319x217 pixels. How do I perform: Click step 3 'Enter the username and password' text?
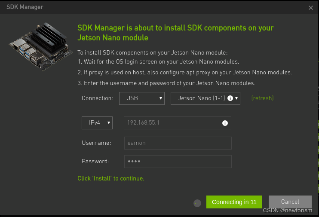click(x=166, y=83)
